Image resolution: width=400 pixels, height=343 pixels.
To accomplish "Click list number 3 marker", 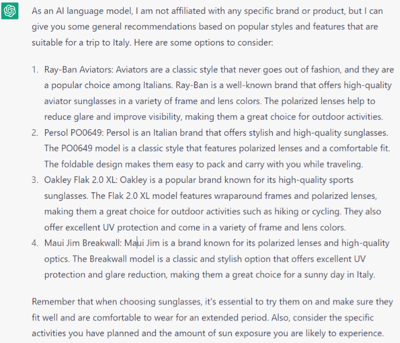I will click(35, 180).
